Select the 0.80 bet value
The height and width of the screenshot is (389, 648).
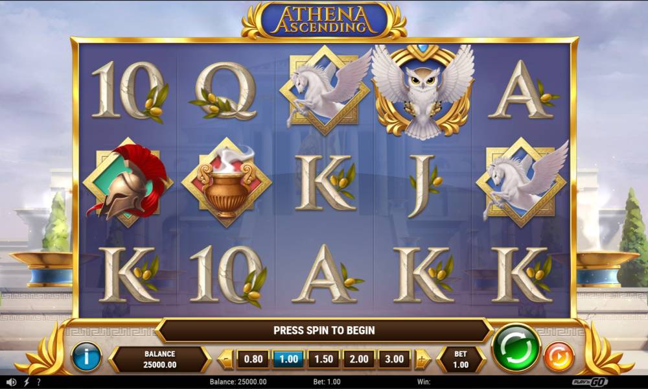[253, 359]
